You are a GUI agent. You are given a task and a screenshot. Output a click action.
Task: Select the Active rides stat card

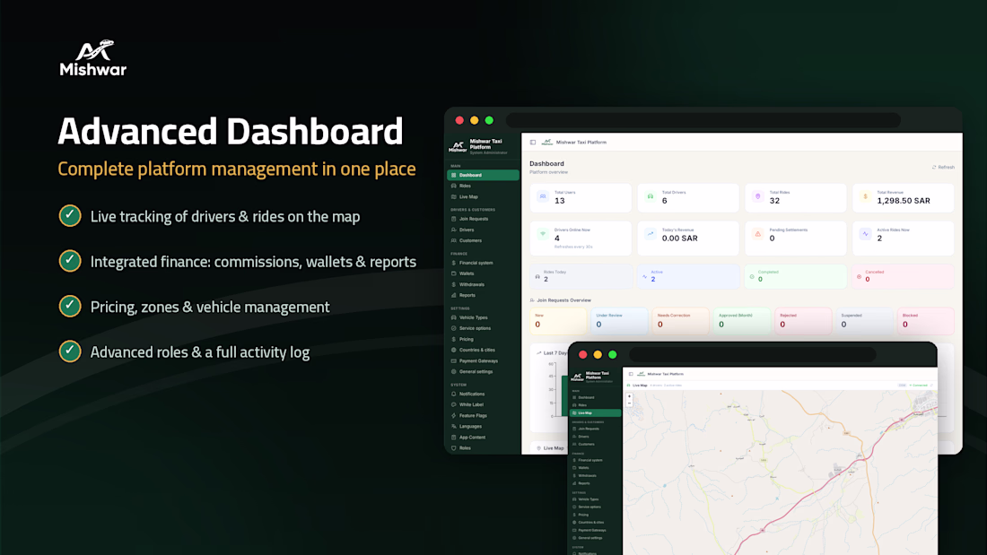pyautogui.click(x=688, y=276)
